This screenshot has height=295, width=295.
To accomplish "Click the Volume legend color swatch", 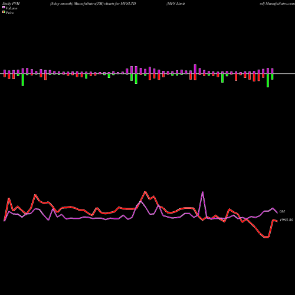I will [4, 7].
